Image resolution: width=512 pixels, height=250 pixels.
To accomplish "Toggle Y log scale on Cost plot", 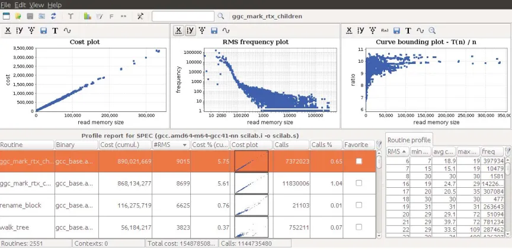I will coord(20,31).
